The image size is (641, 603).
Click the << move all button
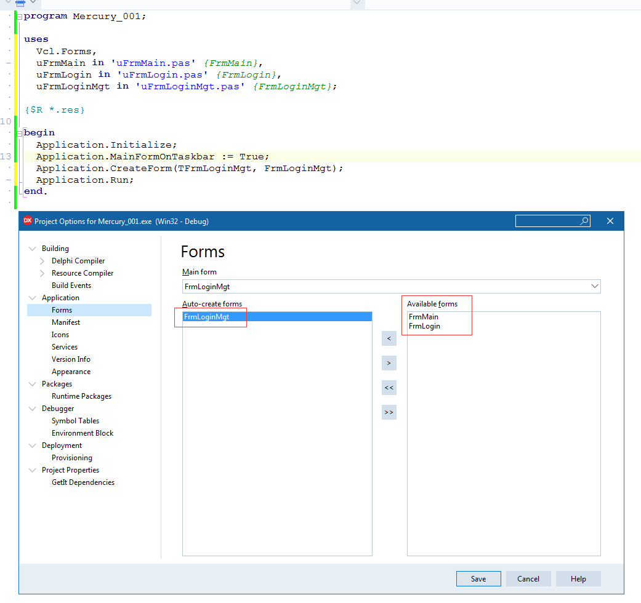click(x=389, y=387)
